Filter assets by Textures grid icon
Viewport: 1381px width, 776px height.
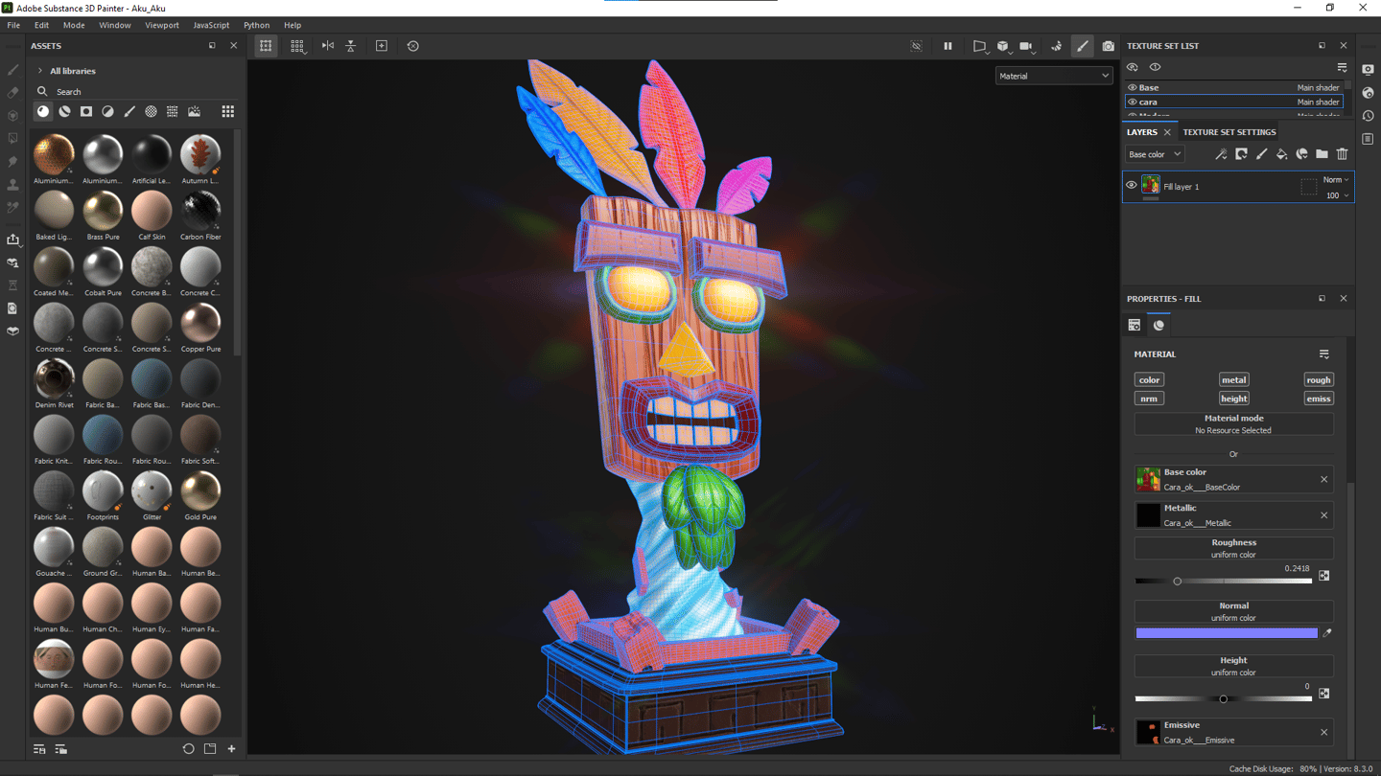[x=173, y=112]
